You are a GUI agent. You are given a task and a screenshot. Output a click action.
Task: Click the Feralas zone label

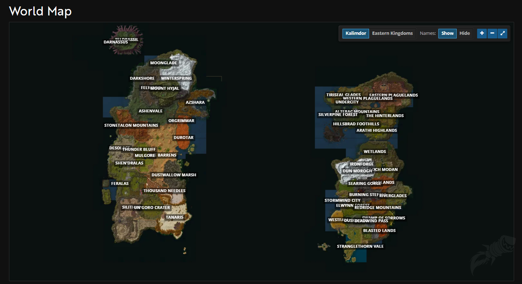(120, 183)
